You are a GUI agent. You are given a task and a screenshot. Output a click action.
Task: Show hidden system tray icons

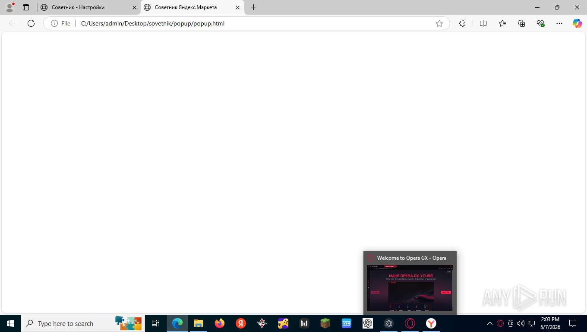(x=490, y=323)
